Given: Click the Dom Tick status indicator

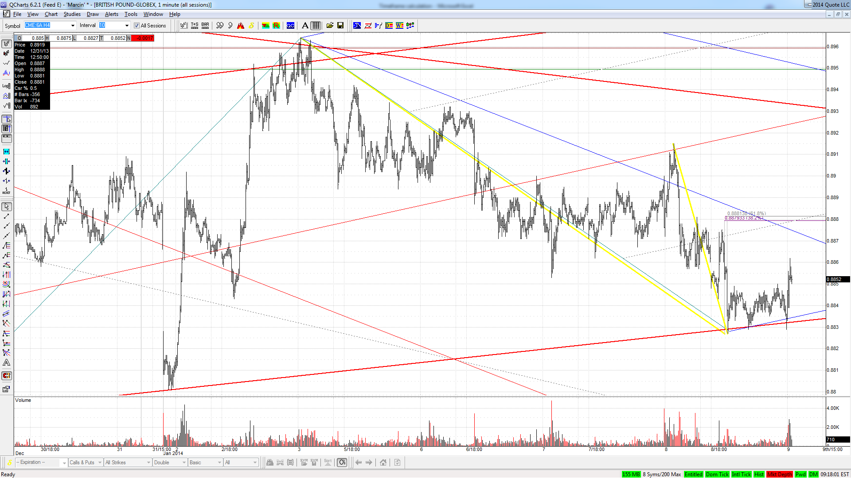Looking at the screenshot, I should pos(717,474).
